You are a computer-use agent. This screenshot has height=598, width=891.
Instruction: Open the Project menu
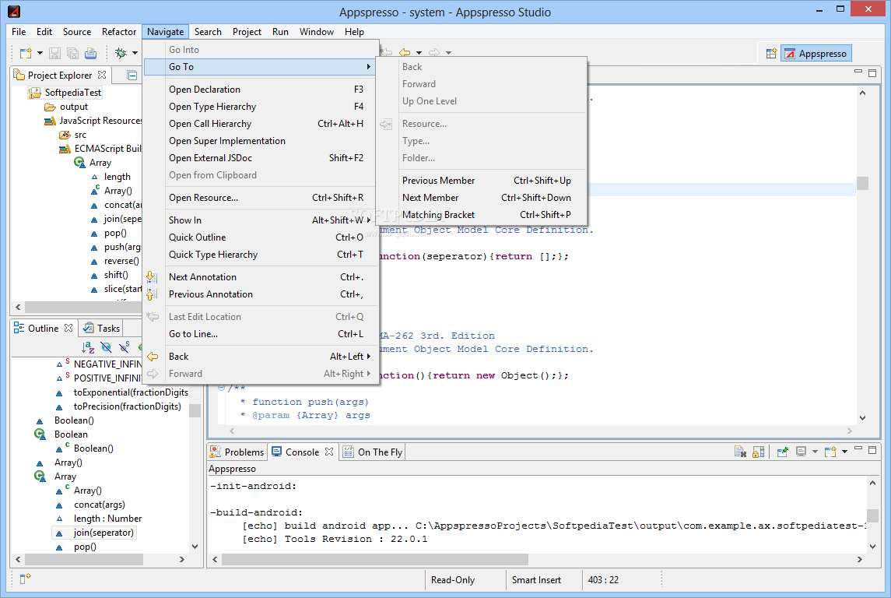click(247, 32)
